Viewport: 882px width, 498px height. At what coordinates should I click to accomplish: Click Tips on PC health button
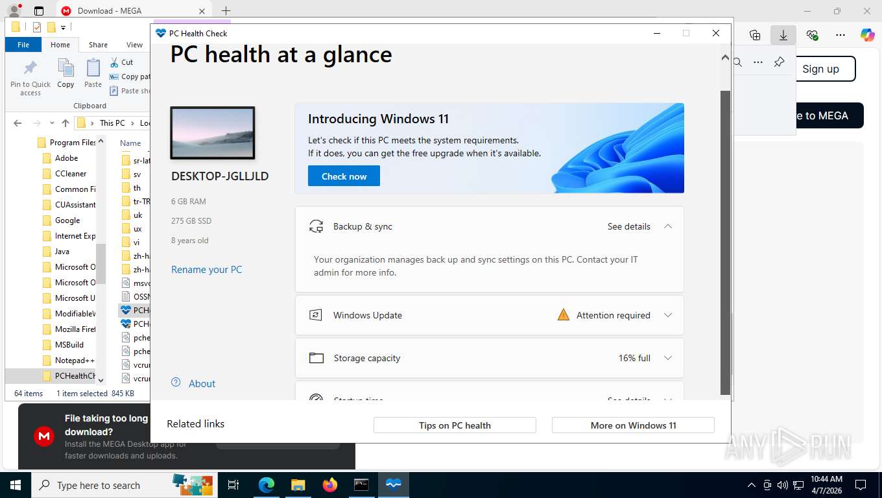click(455, 425)
